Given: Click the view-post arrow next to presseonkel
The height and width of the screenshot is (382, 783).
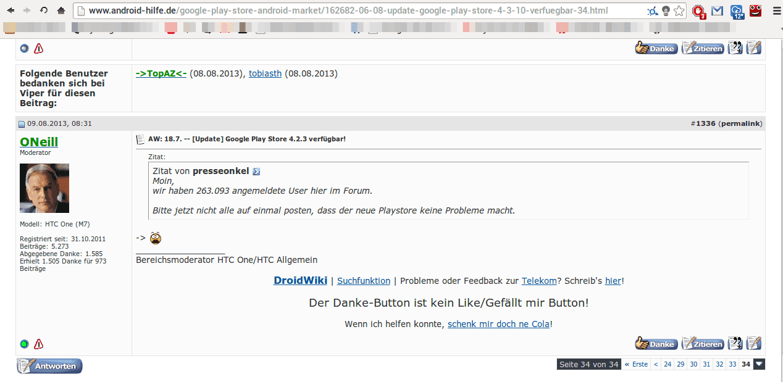Looking at the screenshot, I should click(257, 172).
